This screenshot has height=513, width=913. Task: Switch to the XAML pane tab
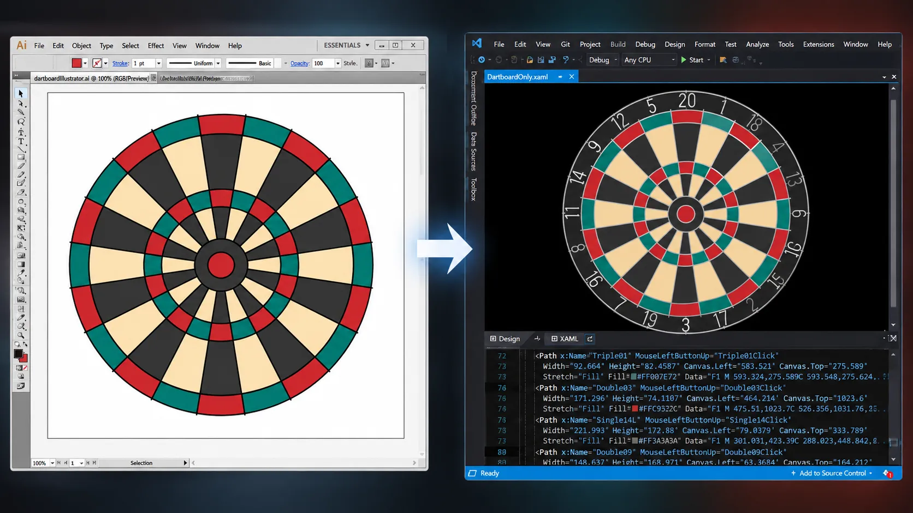[x=565, y=339]
